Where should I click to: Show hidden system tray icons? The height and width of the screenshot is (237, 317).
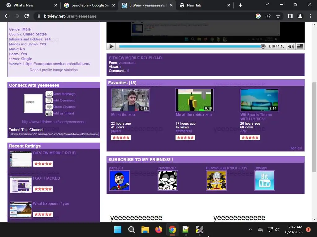pos(250,230)
